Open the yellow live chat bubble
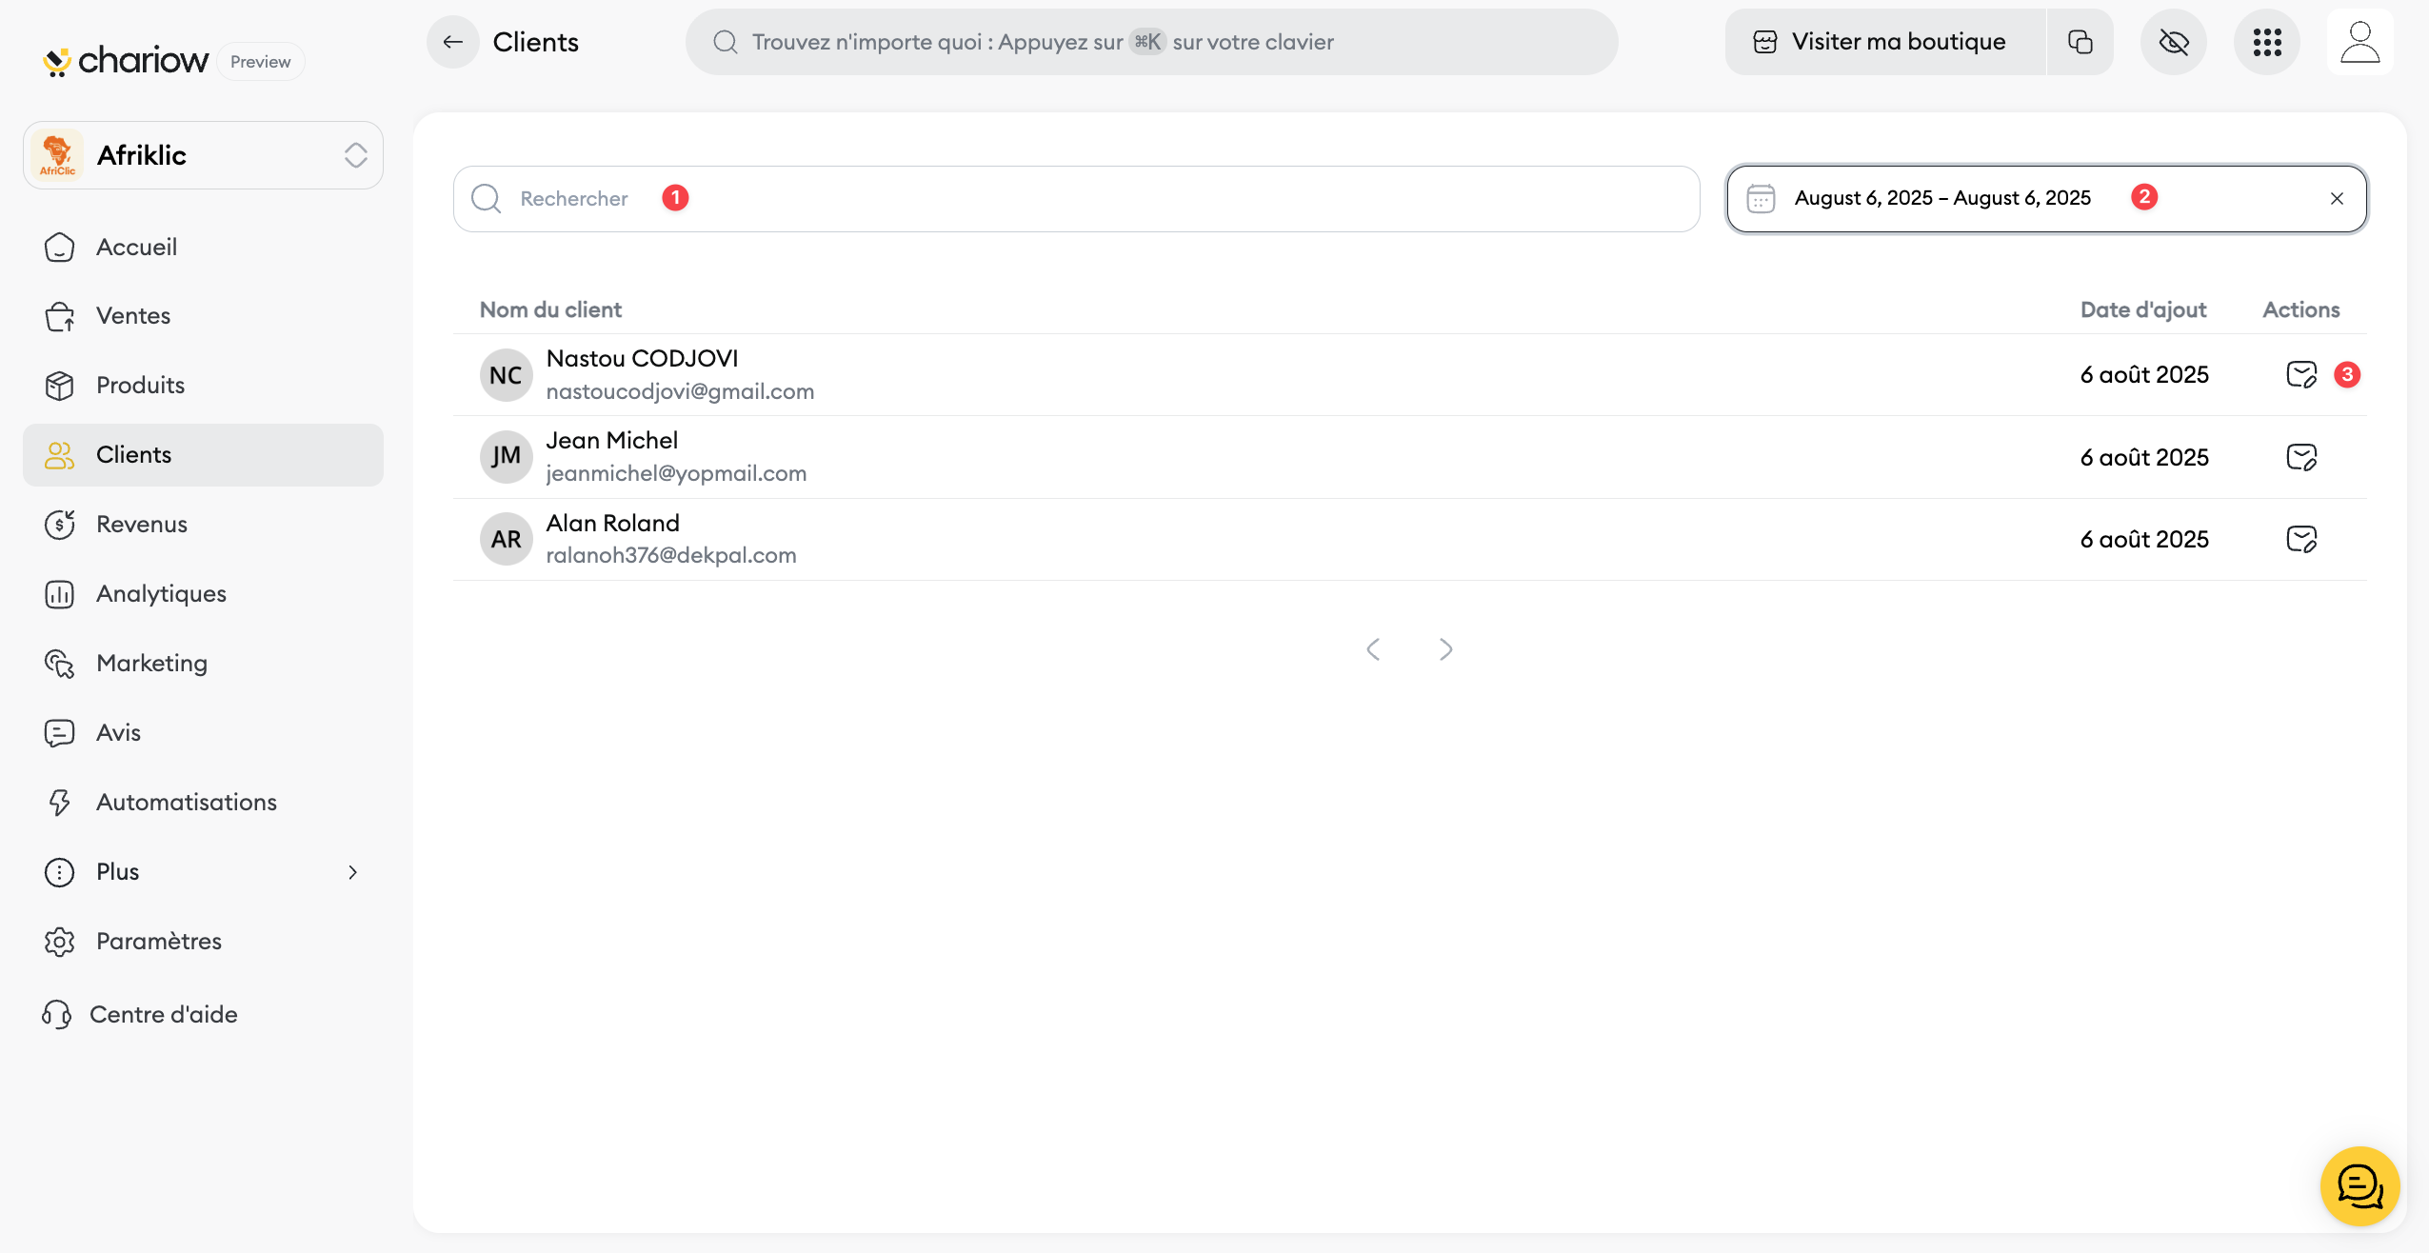 [2359, 1185]
